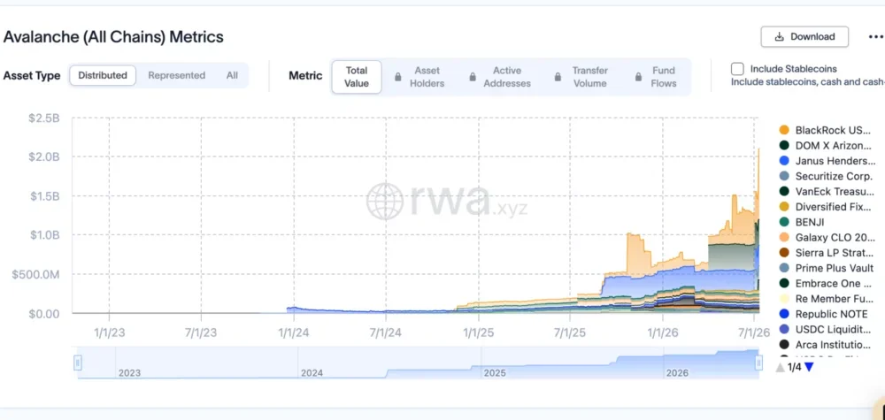This screenshot has width=885, height=420.
Task: Toggle the Republic NOTE legend entry
Action: (823, 313)
